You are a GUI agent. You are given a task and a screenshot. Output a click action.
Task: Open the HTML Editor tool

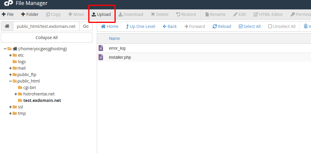[x=268, y=14]
